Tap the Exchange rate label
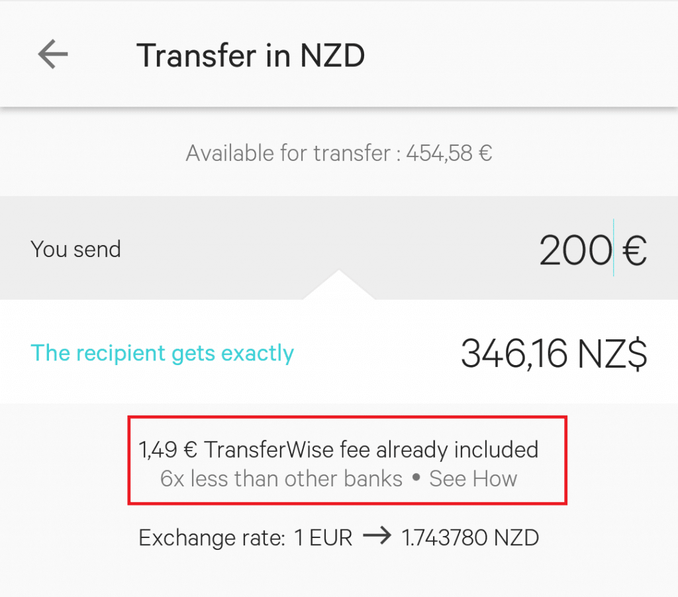Image resolution: width=678 pixels, height=597 pixels. [212, 538]
